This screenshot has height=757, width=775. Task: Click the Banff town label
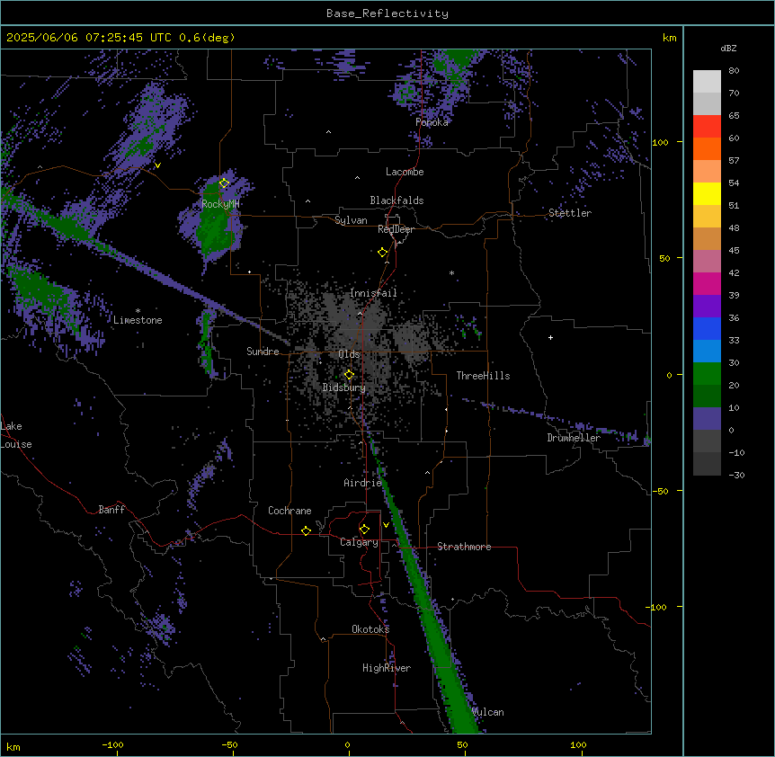point(111,510)
